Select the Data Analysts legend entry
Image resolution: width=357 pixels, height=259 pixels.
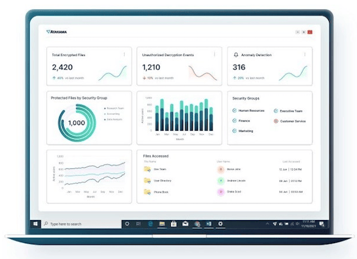[x=115, y=119]
